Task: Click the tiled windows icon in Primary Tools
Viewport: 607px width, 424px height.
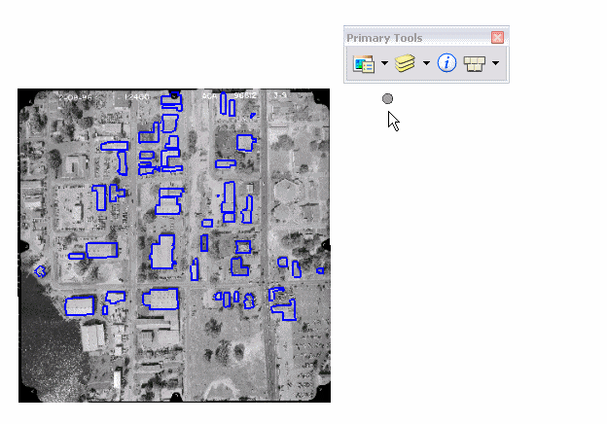Action: pyautogui.click(x=475, y=63)
